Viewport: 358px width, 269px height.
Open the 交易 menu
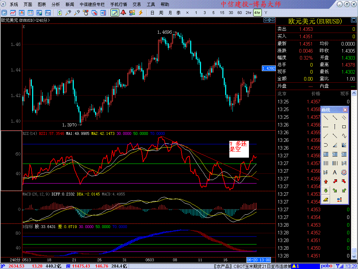point(137,5)
